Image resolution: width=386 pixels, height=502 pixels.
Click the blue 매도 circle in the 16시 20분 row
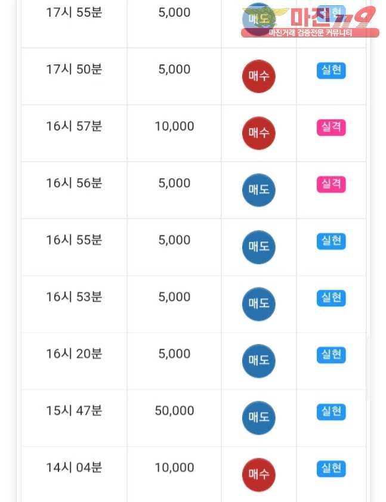click(258, 361)
